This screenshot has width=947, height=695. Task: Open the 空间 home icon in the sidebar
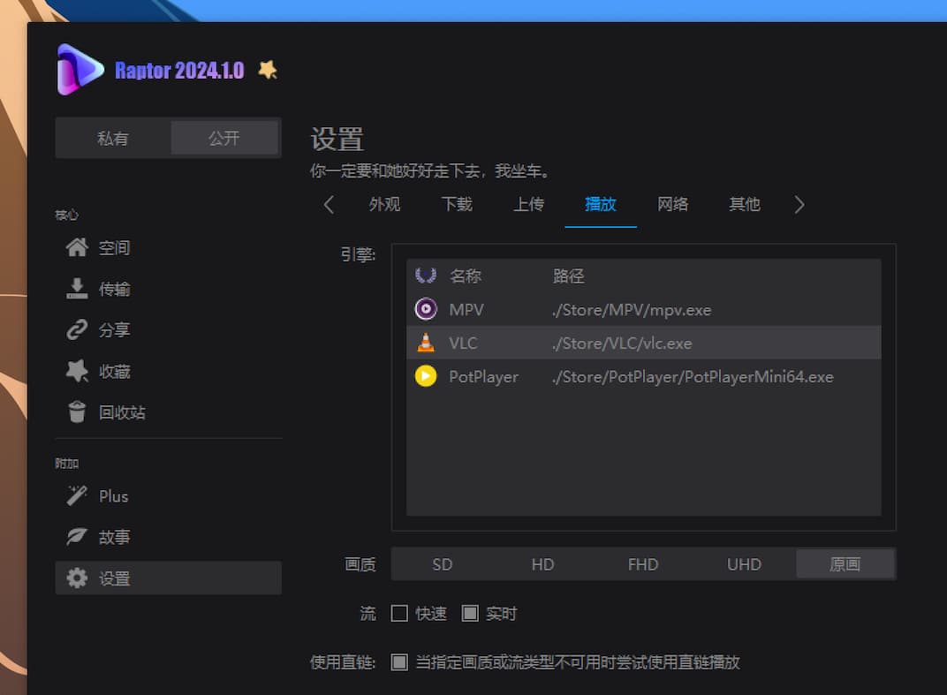77,247
